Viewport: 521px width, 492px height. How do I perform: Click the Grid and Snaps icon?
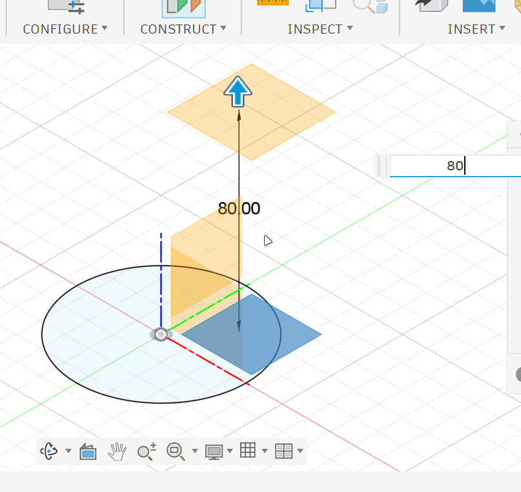pos(248,451)
